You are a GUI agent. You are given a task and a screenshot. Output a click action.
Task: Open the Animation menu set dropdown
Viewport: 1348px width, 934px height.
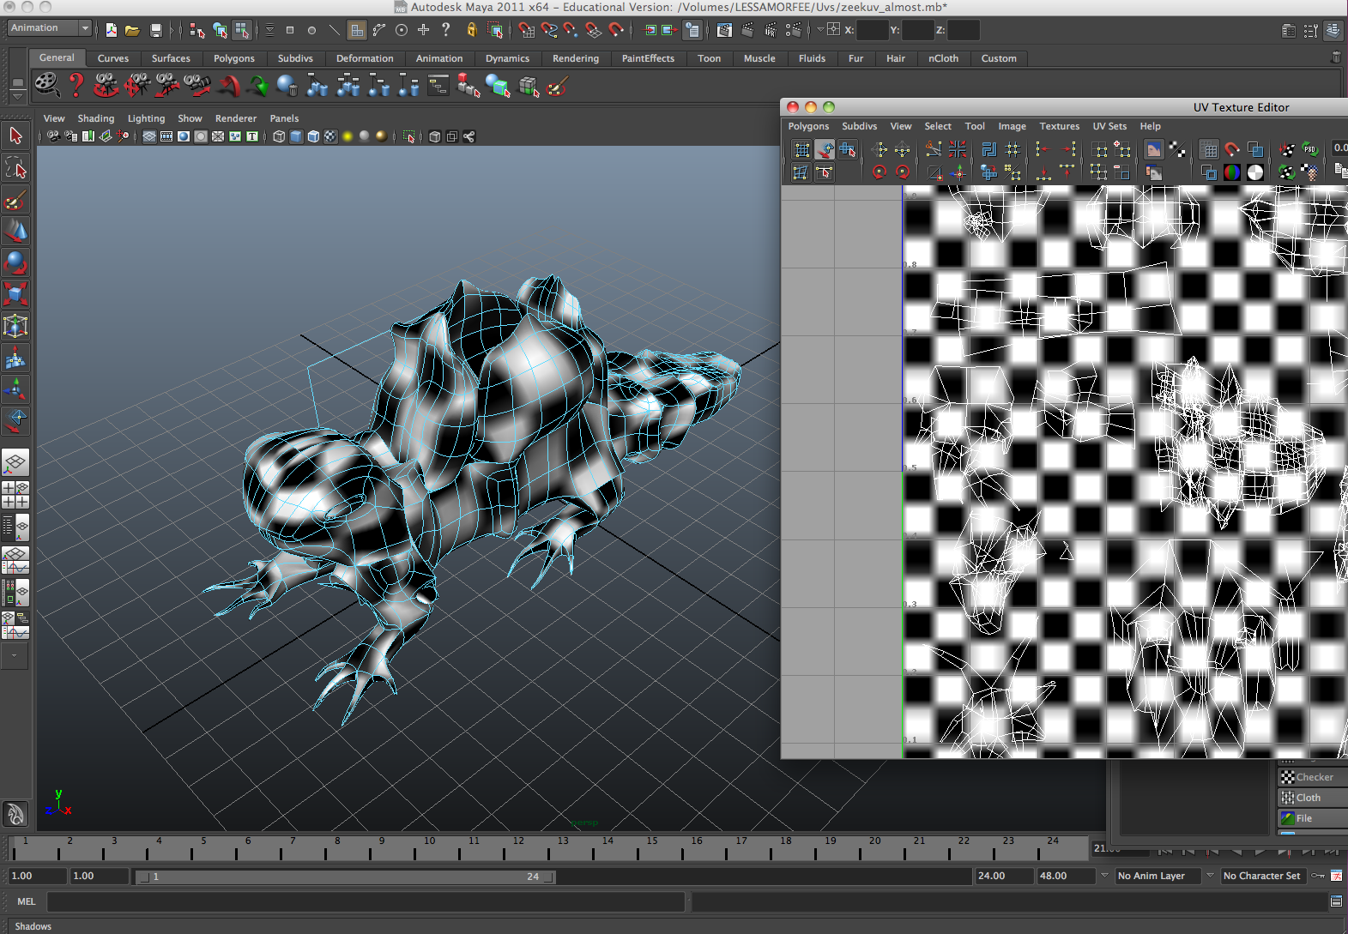pyautogui.click(x=49, y=28)
